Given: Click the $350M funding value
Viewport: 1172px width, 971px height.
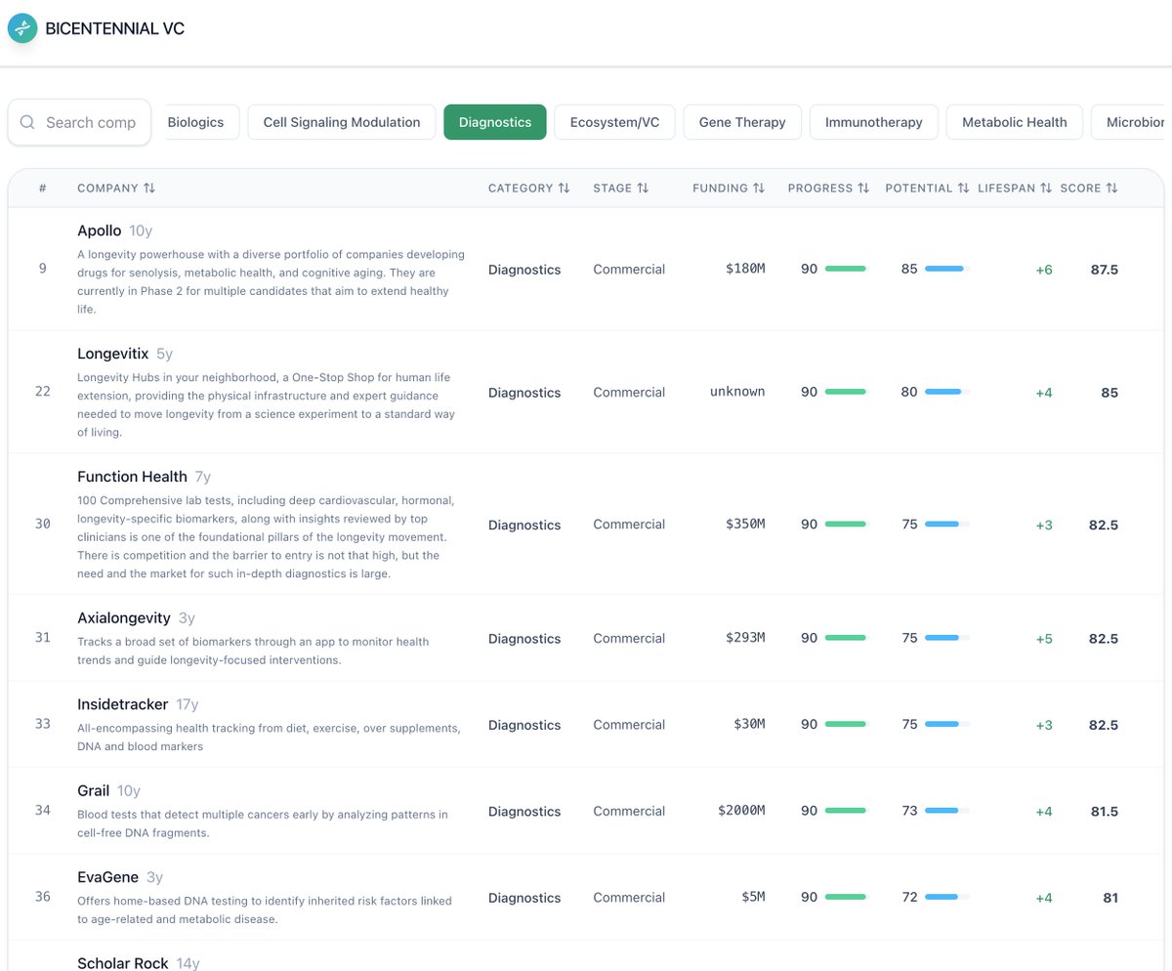Looking at the screenshot, I should (x=745, y=525).
